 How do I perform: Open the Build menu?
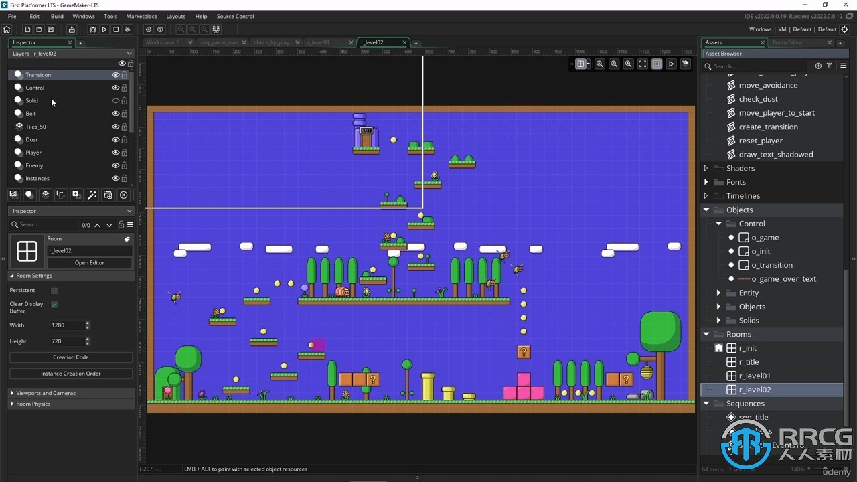(x=57, y=16)
